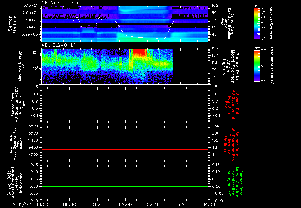The width and height of the screenshot is (301, 208).
Task: Click the 2.5e+01 sector tick label
Action: tap(31, 13)
